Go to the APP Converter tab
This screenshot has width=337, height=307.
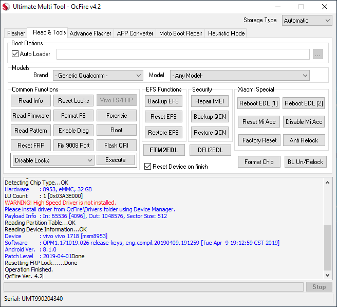135,33
